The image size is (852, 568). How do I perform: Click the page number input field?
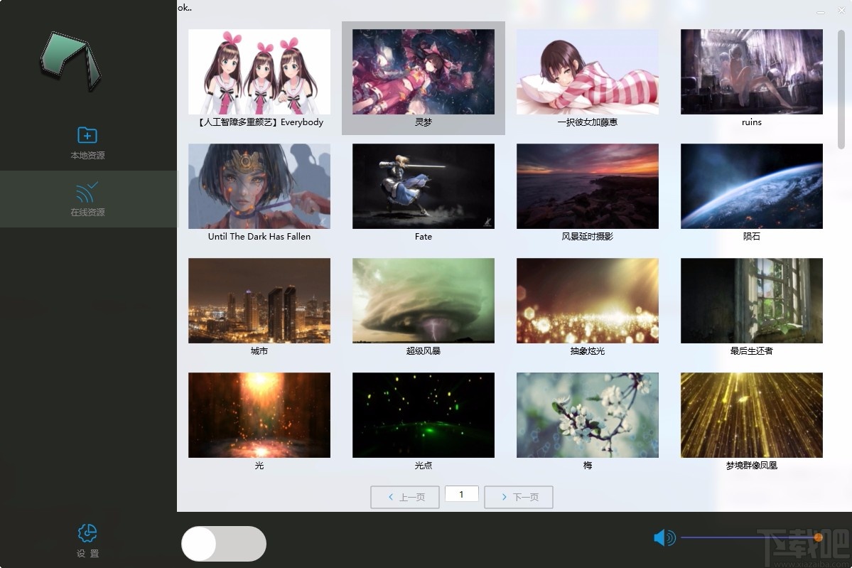(461, 494)
